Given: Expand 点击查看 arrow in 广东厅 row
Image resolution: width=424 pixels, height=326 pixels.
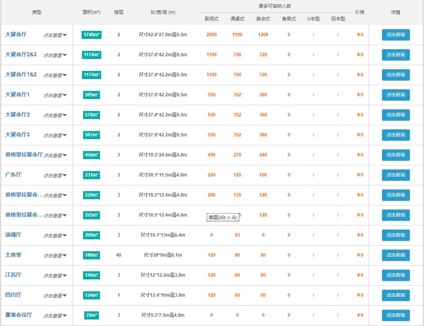Looking at the screenshot, I should tap(55, 175).
